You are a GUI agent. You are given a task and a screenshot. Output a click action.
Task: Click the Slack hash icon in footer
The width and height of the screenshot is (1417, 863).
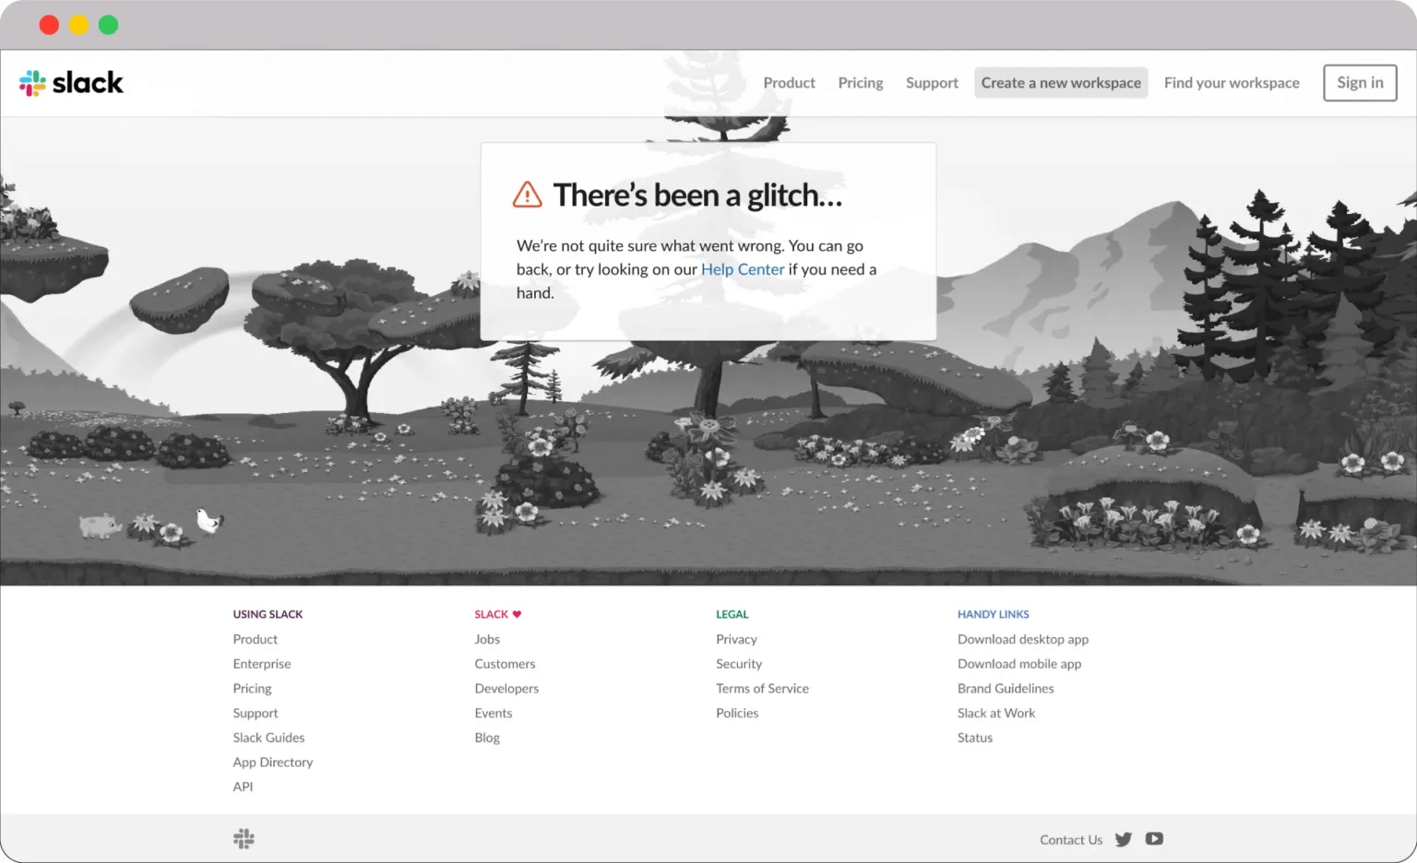[244, 839]
